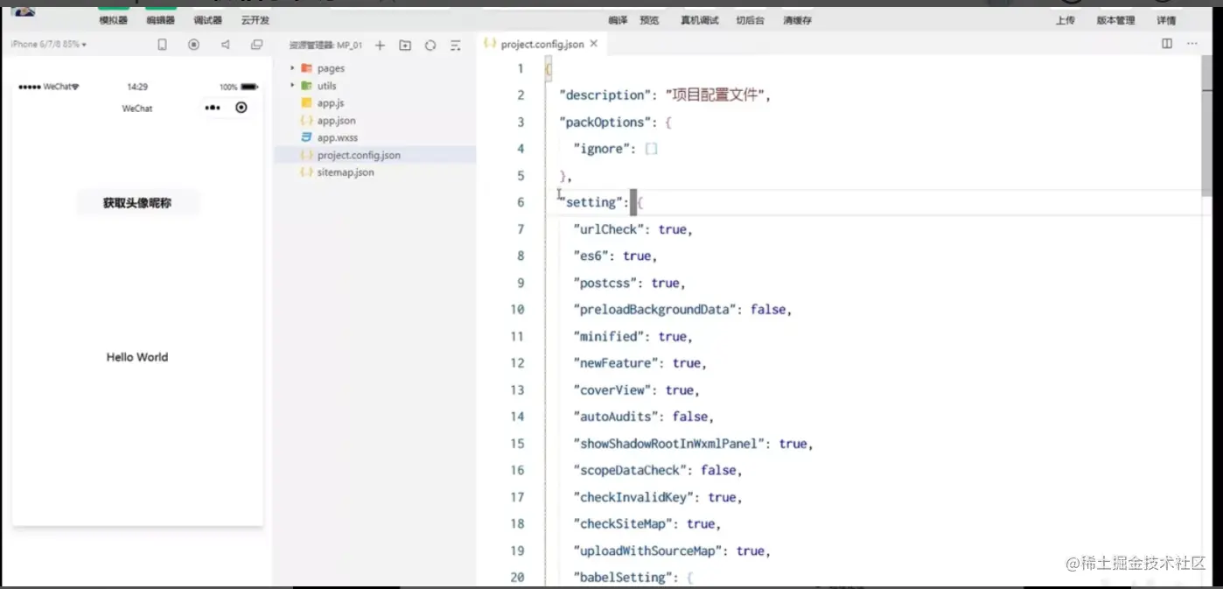Open app.js in file tree
The width and height of the screenshot is (1223, 589).
point(331,103)
